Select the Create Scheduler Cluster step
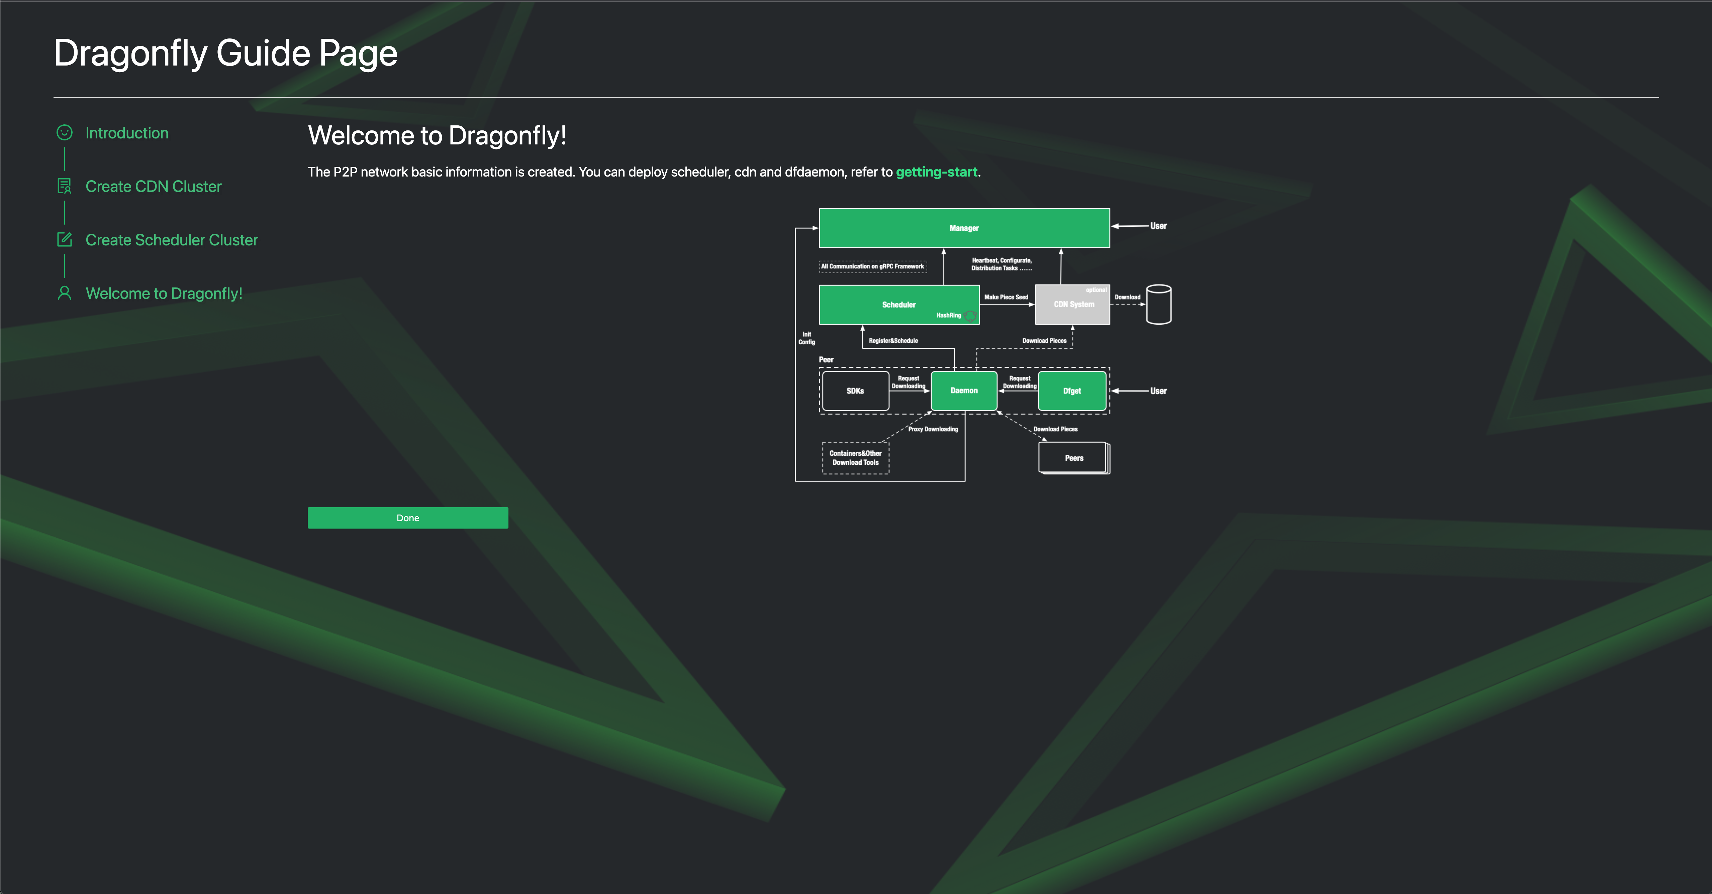The image size is (1712, 894). click(x=172, y=239)
